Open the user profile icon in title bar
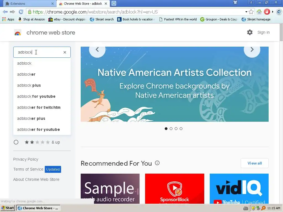The width and height of the screenshot is (283, 212). (x=251, y=2)
